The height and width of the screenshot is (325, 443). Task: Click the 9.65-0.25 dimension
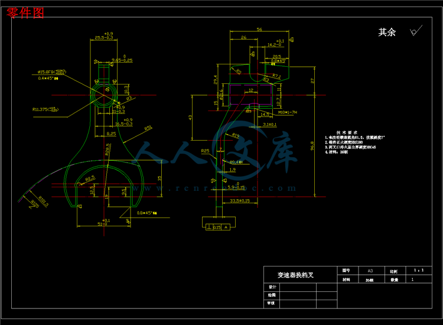[122, 58]
